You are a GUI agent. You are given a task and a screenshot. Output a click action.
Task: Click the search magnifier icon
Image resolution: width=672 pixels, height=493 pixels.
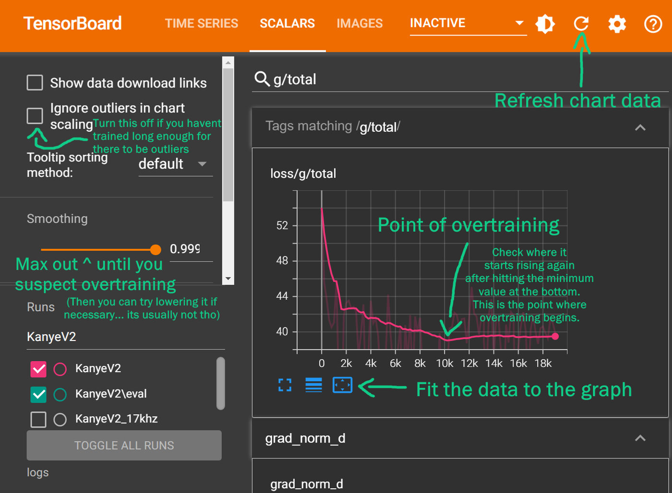tap(262, 79)
